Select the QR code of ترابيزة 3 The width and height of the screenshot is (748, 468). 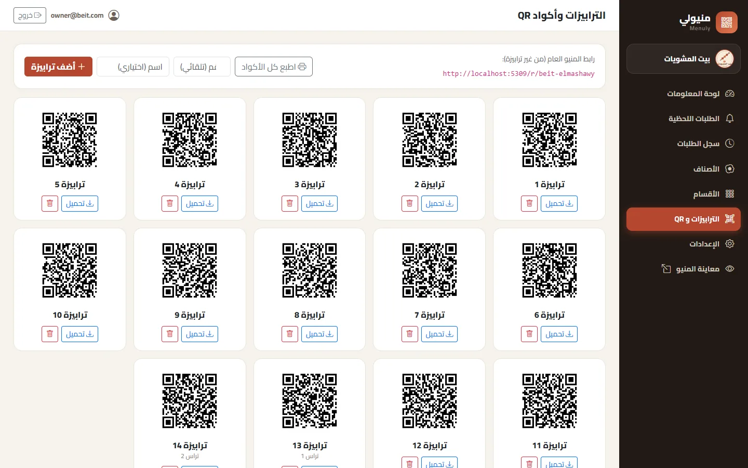(x=310, y=140)
